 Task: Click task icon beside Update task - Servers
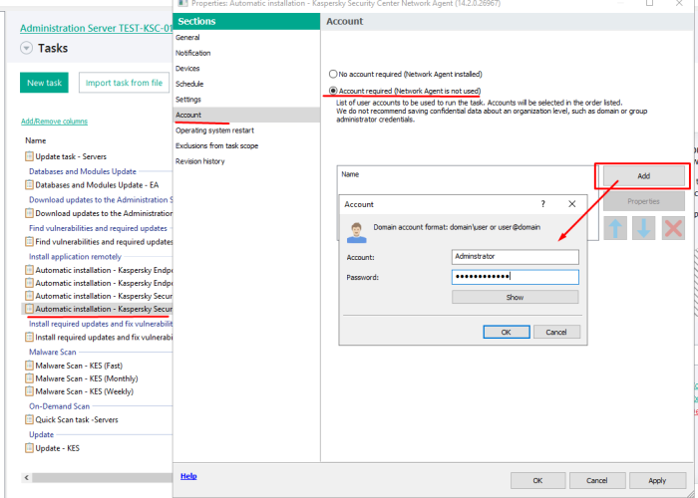pos(29,156)
